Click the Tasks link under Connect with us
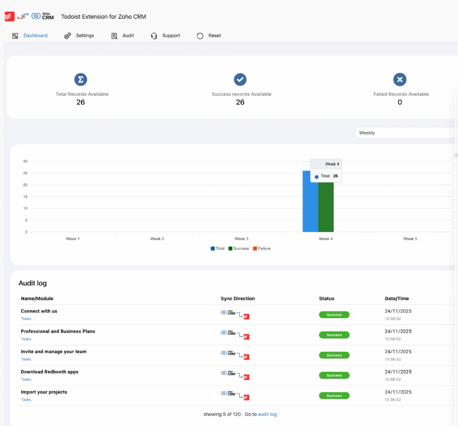The height and width of the screenshot is (426, 458). pyautogui.click(x=25, y=319)
